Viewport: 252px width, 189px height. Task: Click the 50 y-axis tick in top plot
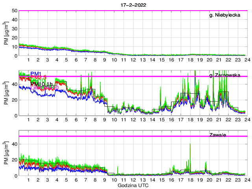point(15,11)
